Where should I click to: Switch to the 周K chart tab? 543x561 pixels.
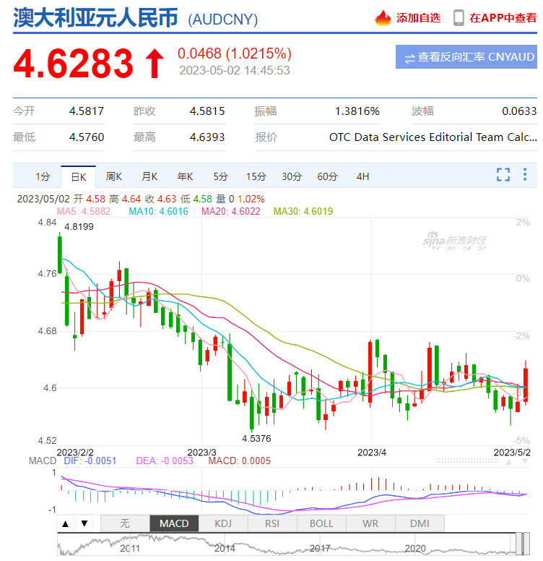tap(113, 176)
